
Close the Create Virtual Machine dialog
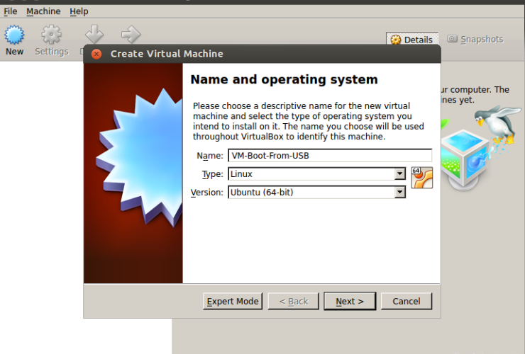pyautogui.click(x=96, y=54)
